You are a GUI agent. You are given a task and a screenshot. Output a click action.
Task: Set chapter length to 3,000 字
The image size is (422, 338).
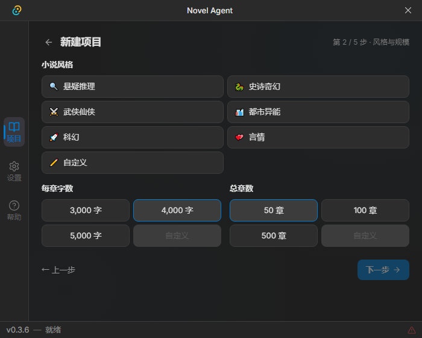(86, 210)
